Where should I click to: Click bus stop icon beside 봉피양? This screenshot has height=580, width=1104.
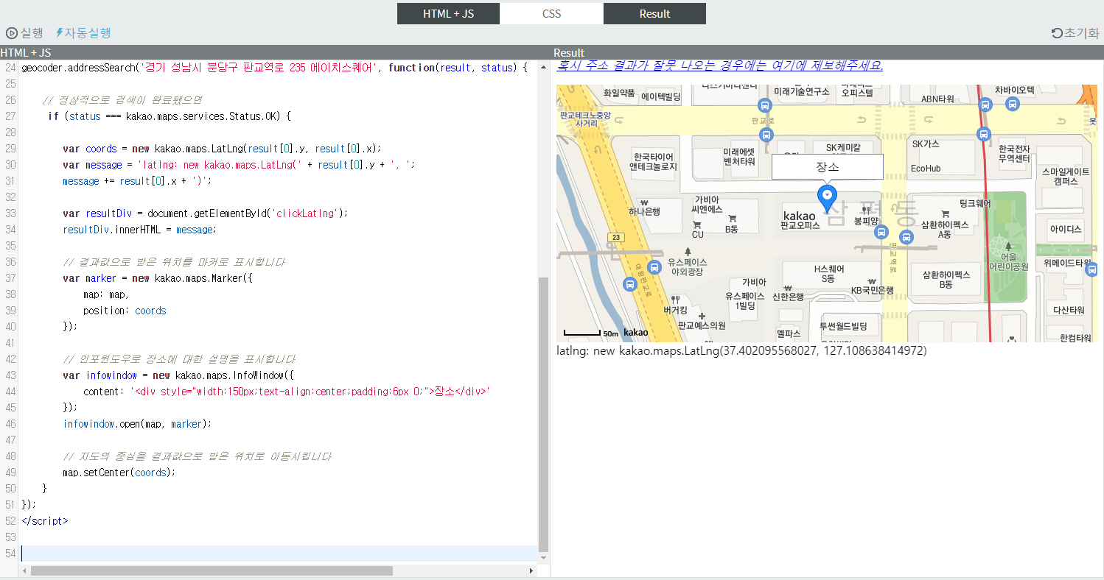880,233
